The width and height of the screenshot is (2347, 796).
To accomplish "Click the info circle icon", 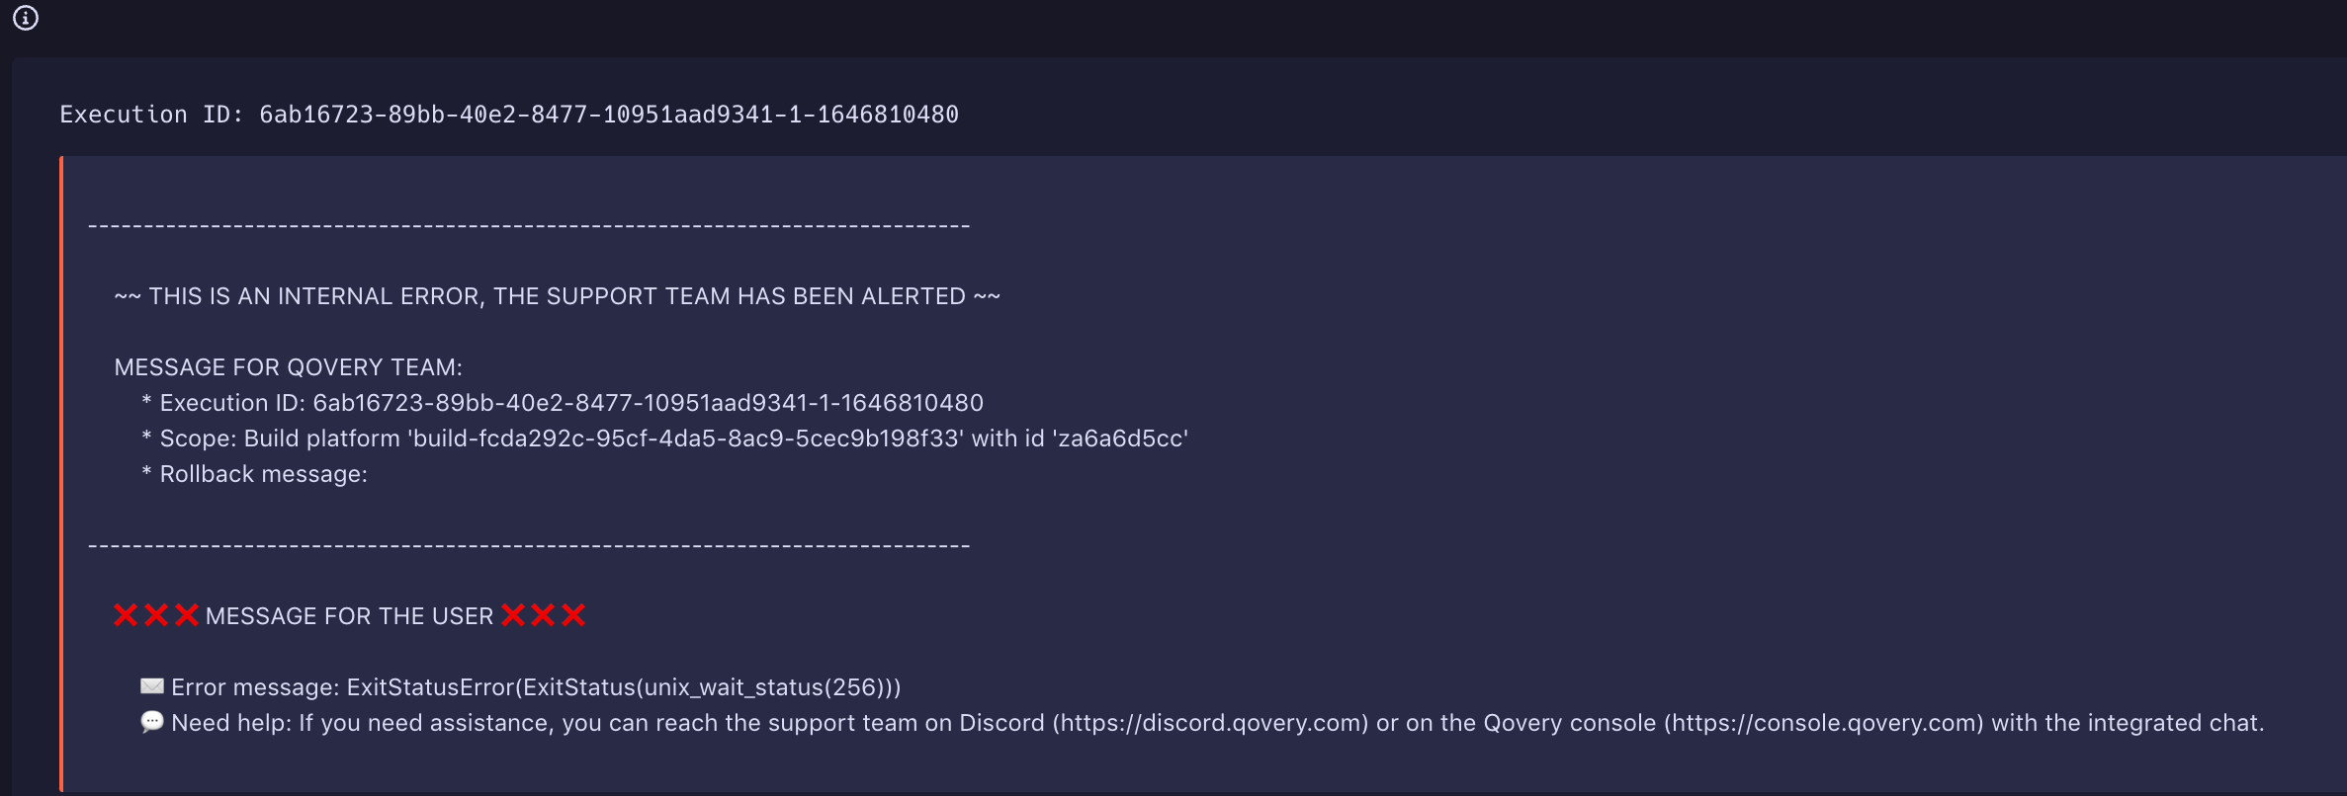I will coord(26,18).
